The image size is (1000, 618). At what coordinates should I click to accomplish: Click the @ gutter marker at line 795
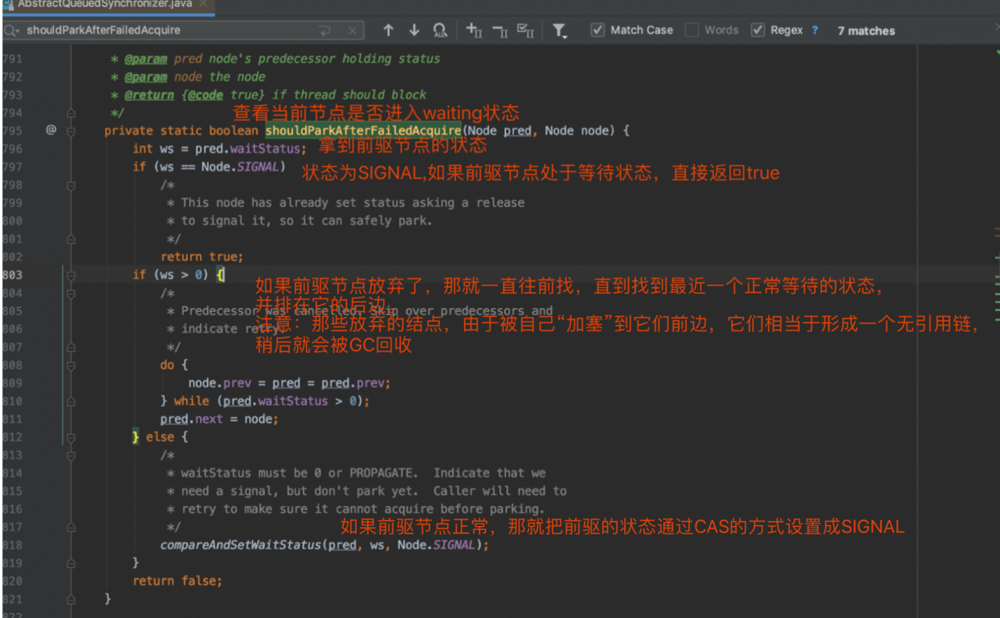(51, 130)
